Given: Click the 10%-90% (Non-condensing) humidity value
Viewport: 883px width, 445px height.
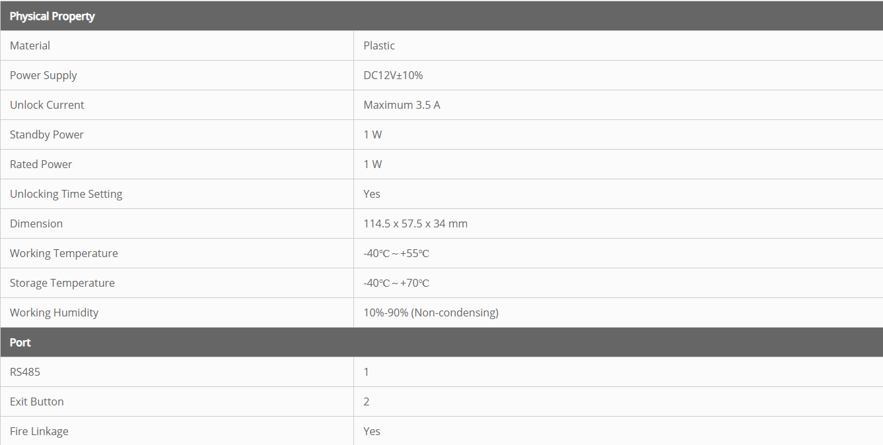Looking at the screenshot, I should [x=431, y=312].
